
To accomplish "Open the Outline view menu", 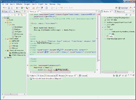I will pos(133,14).
